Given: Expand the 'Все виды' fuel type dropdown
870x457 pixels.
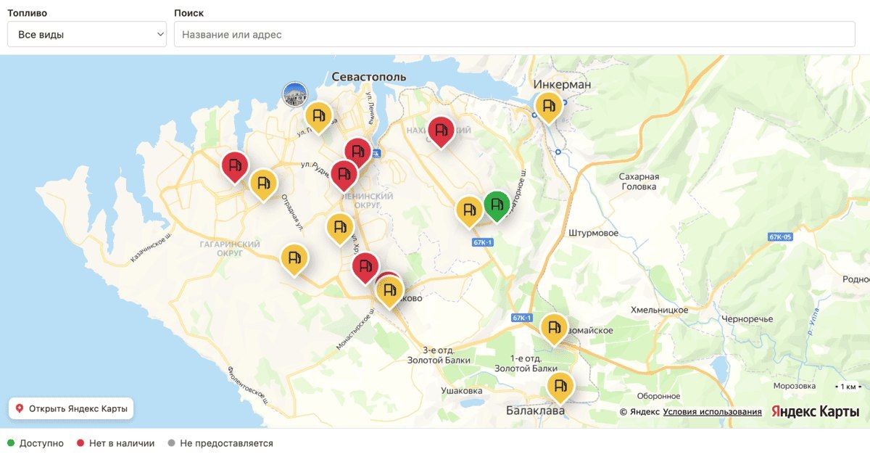Looking at the screenshot, I should click(87, 34).
